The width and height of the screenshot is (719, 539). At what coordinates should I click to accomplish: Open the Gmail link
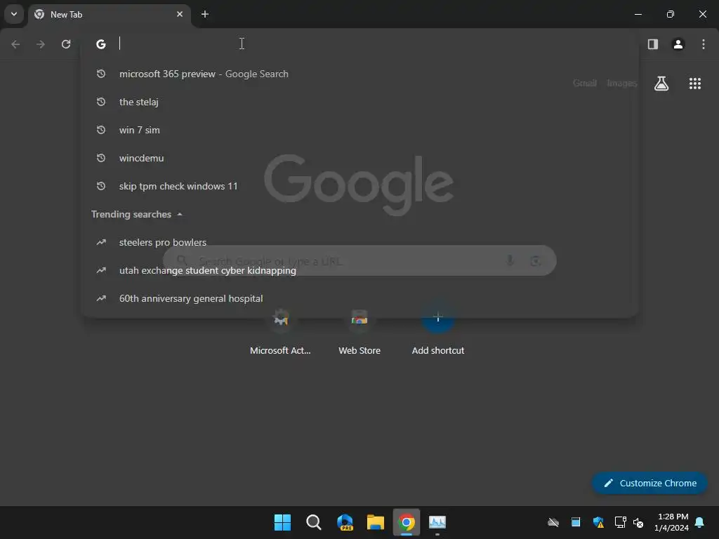[x=585, y=83]
